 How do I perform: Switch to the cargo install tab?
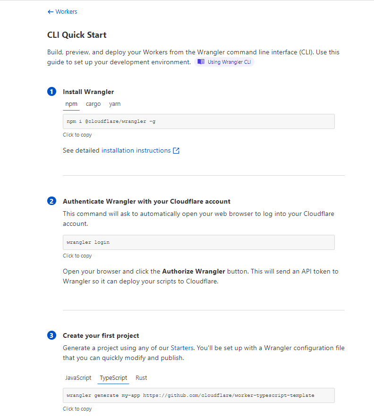pos(93,104)
